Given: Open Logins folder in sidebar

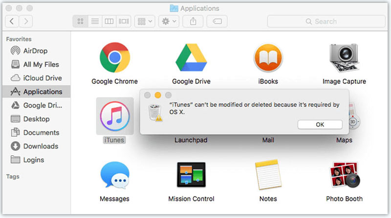Looking at the screenshot, I should click(36, 160).
